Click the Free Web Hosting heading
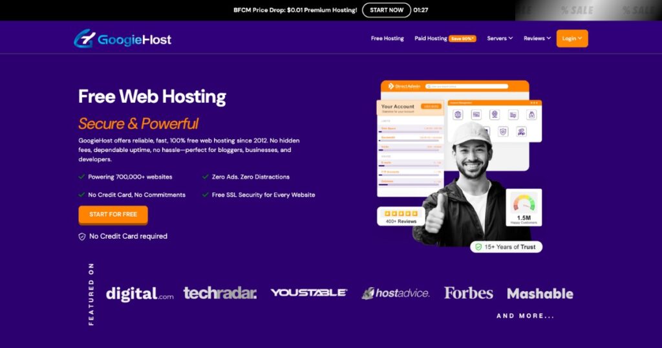662x348 pixels. (152, 97)
